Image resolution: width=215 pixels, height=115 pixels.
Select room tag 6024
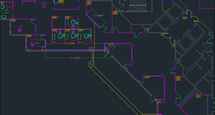(x=55, y=17)
